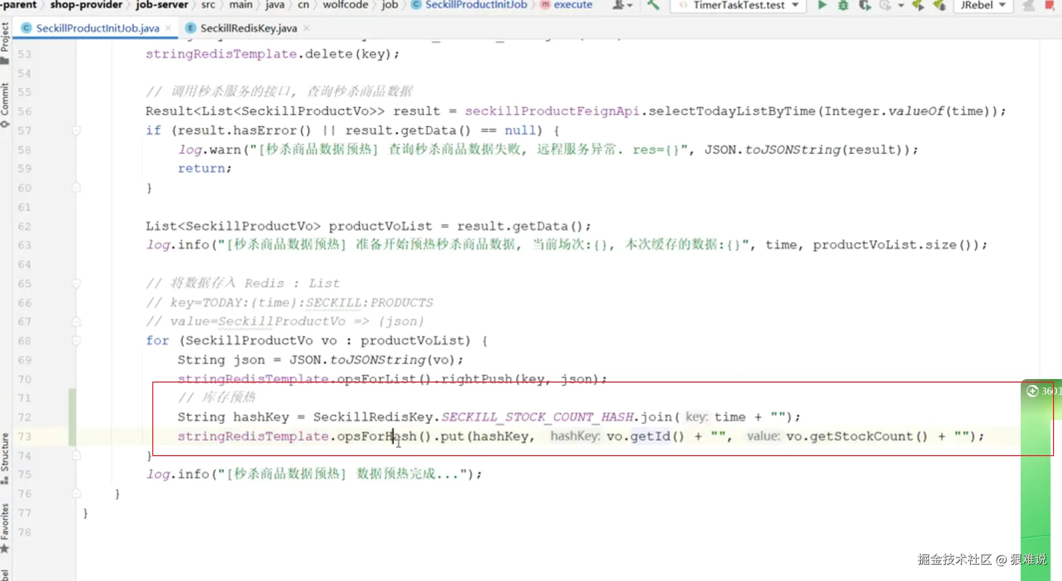Viewport: 1062px width, 581px height.
Task: Click line number 62 in gutter
Action: point(24,226)
